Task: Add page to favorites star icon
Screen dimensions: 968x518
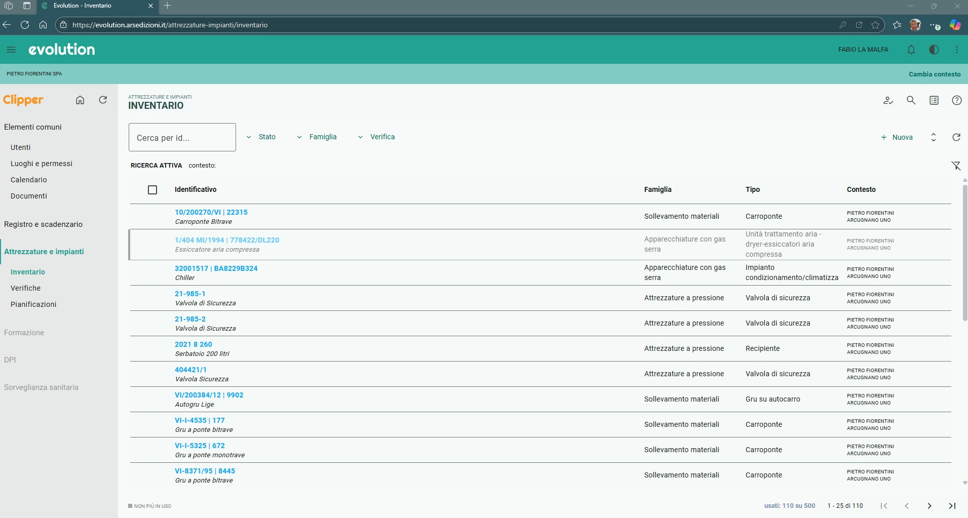Action: pos(875,25)
